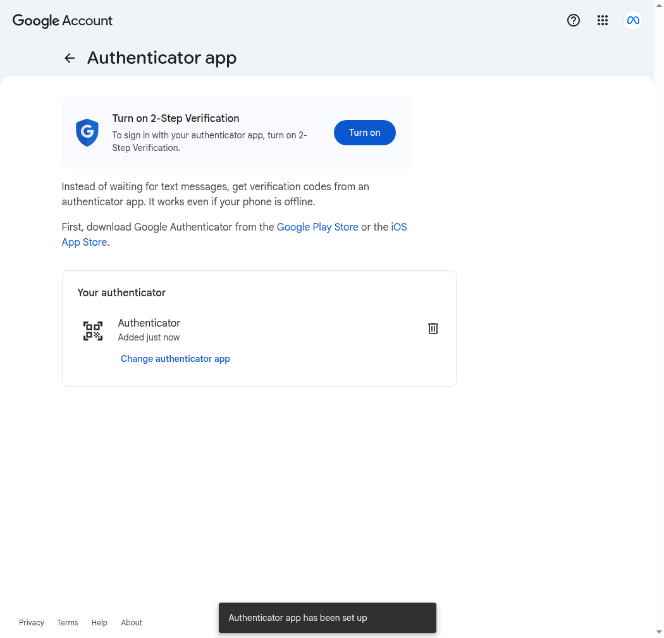The width and height of the screenshot is (664, 638).
Task: Open the help question mark icon
Action: point(574,20)
